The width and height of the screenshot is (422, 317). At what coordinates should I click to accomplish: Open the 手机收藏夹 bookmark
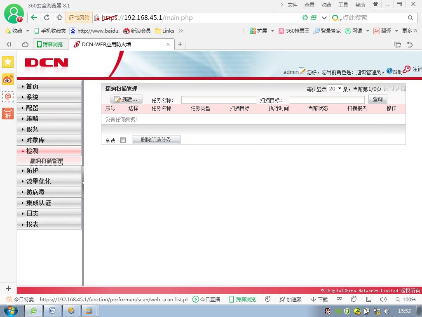(x=50, y=31)
